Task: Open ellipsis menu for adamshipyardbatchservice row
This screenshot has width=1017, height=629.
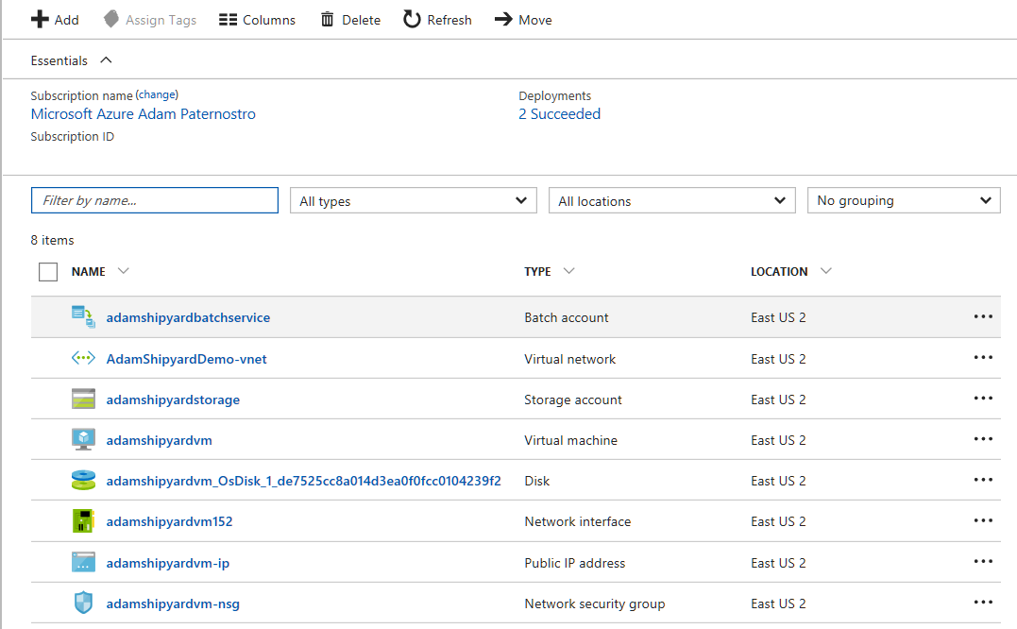Action: (x=983, y=316)
